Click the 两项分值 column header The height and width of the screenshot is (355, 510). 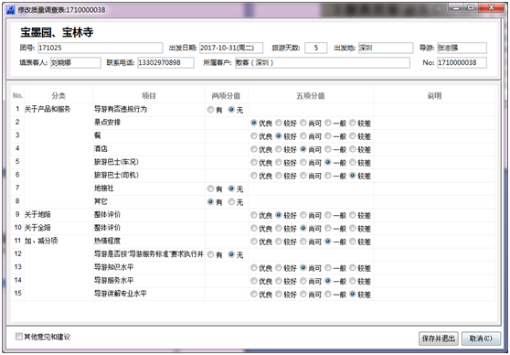pyautogui.click(x=226, y=95)
